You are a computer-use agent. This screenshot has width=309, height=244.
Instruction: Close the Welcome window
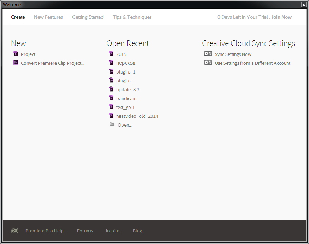[x=304, y=5]
